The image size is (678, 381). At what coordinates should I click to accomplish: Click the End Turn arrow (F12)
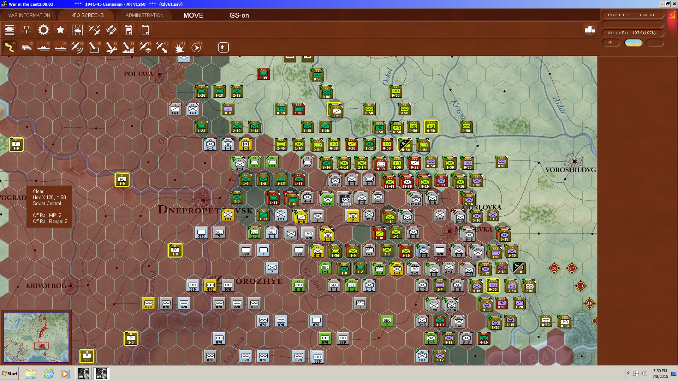pyautogui.click(x=196, y=47)
